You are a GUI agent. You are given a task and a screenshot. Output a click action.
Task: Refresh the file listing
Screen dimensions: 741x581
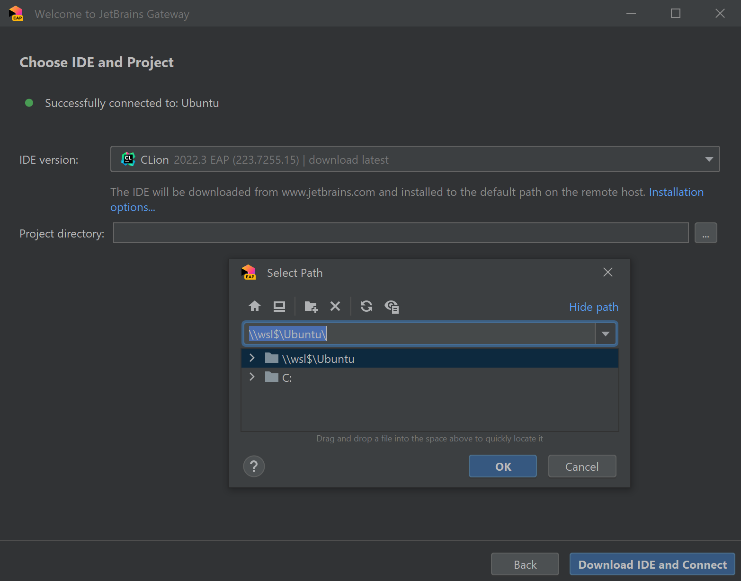coord(366,306)
